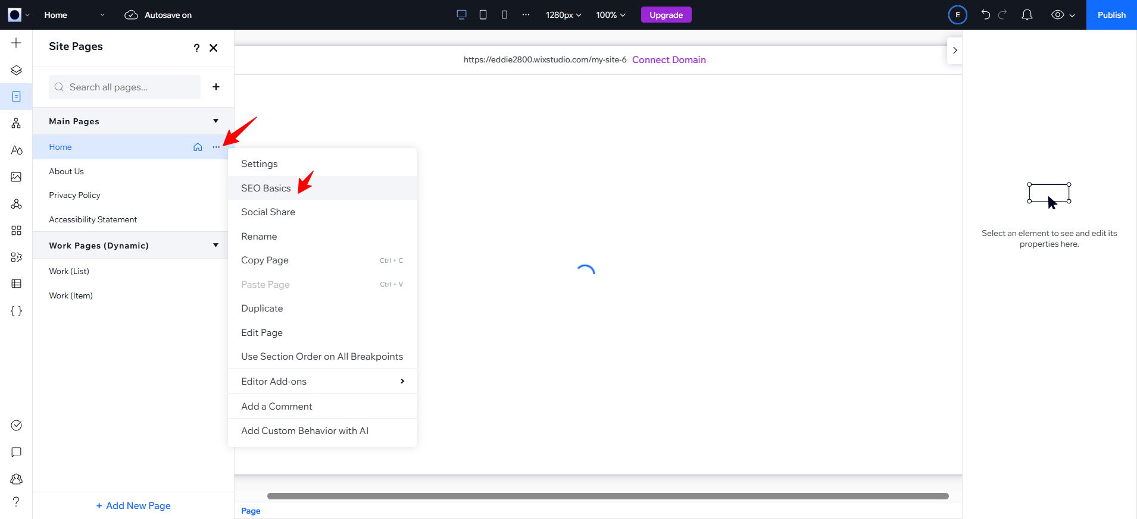
Task: Open the Site Structure icon in the sidebar
Action: coord(16,123)
